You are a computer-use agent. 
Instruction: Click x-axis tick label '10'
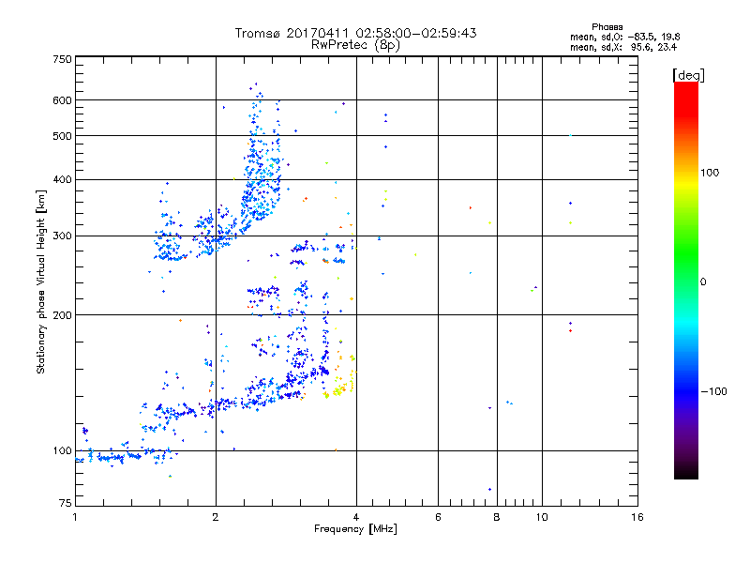point(542,517)
